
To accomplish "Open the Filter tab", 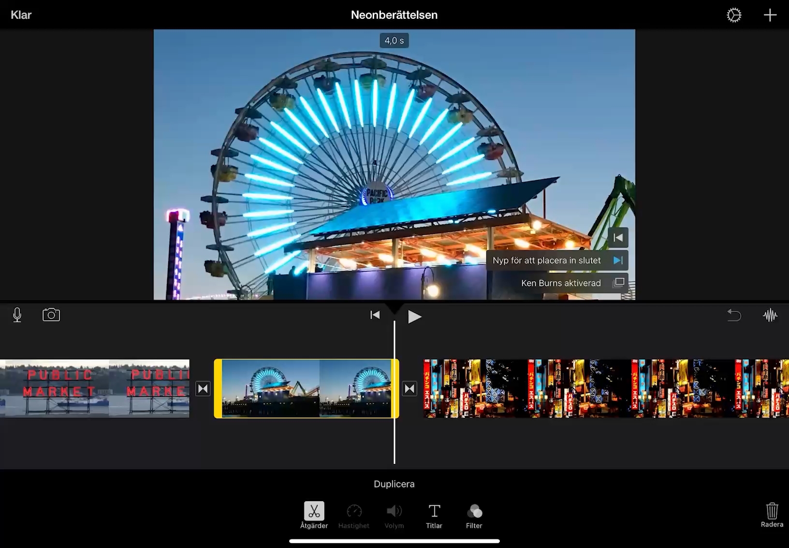I will (x=474, y=516).
